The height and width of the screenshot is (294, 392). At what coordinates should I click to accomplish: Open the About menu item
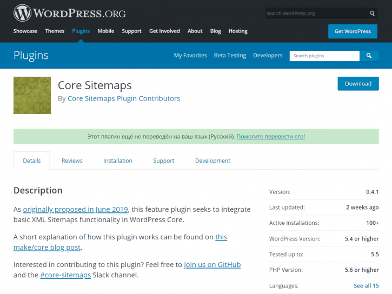(x=195, y=31)
